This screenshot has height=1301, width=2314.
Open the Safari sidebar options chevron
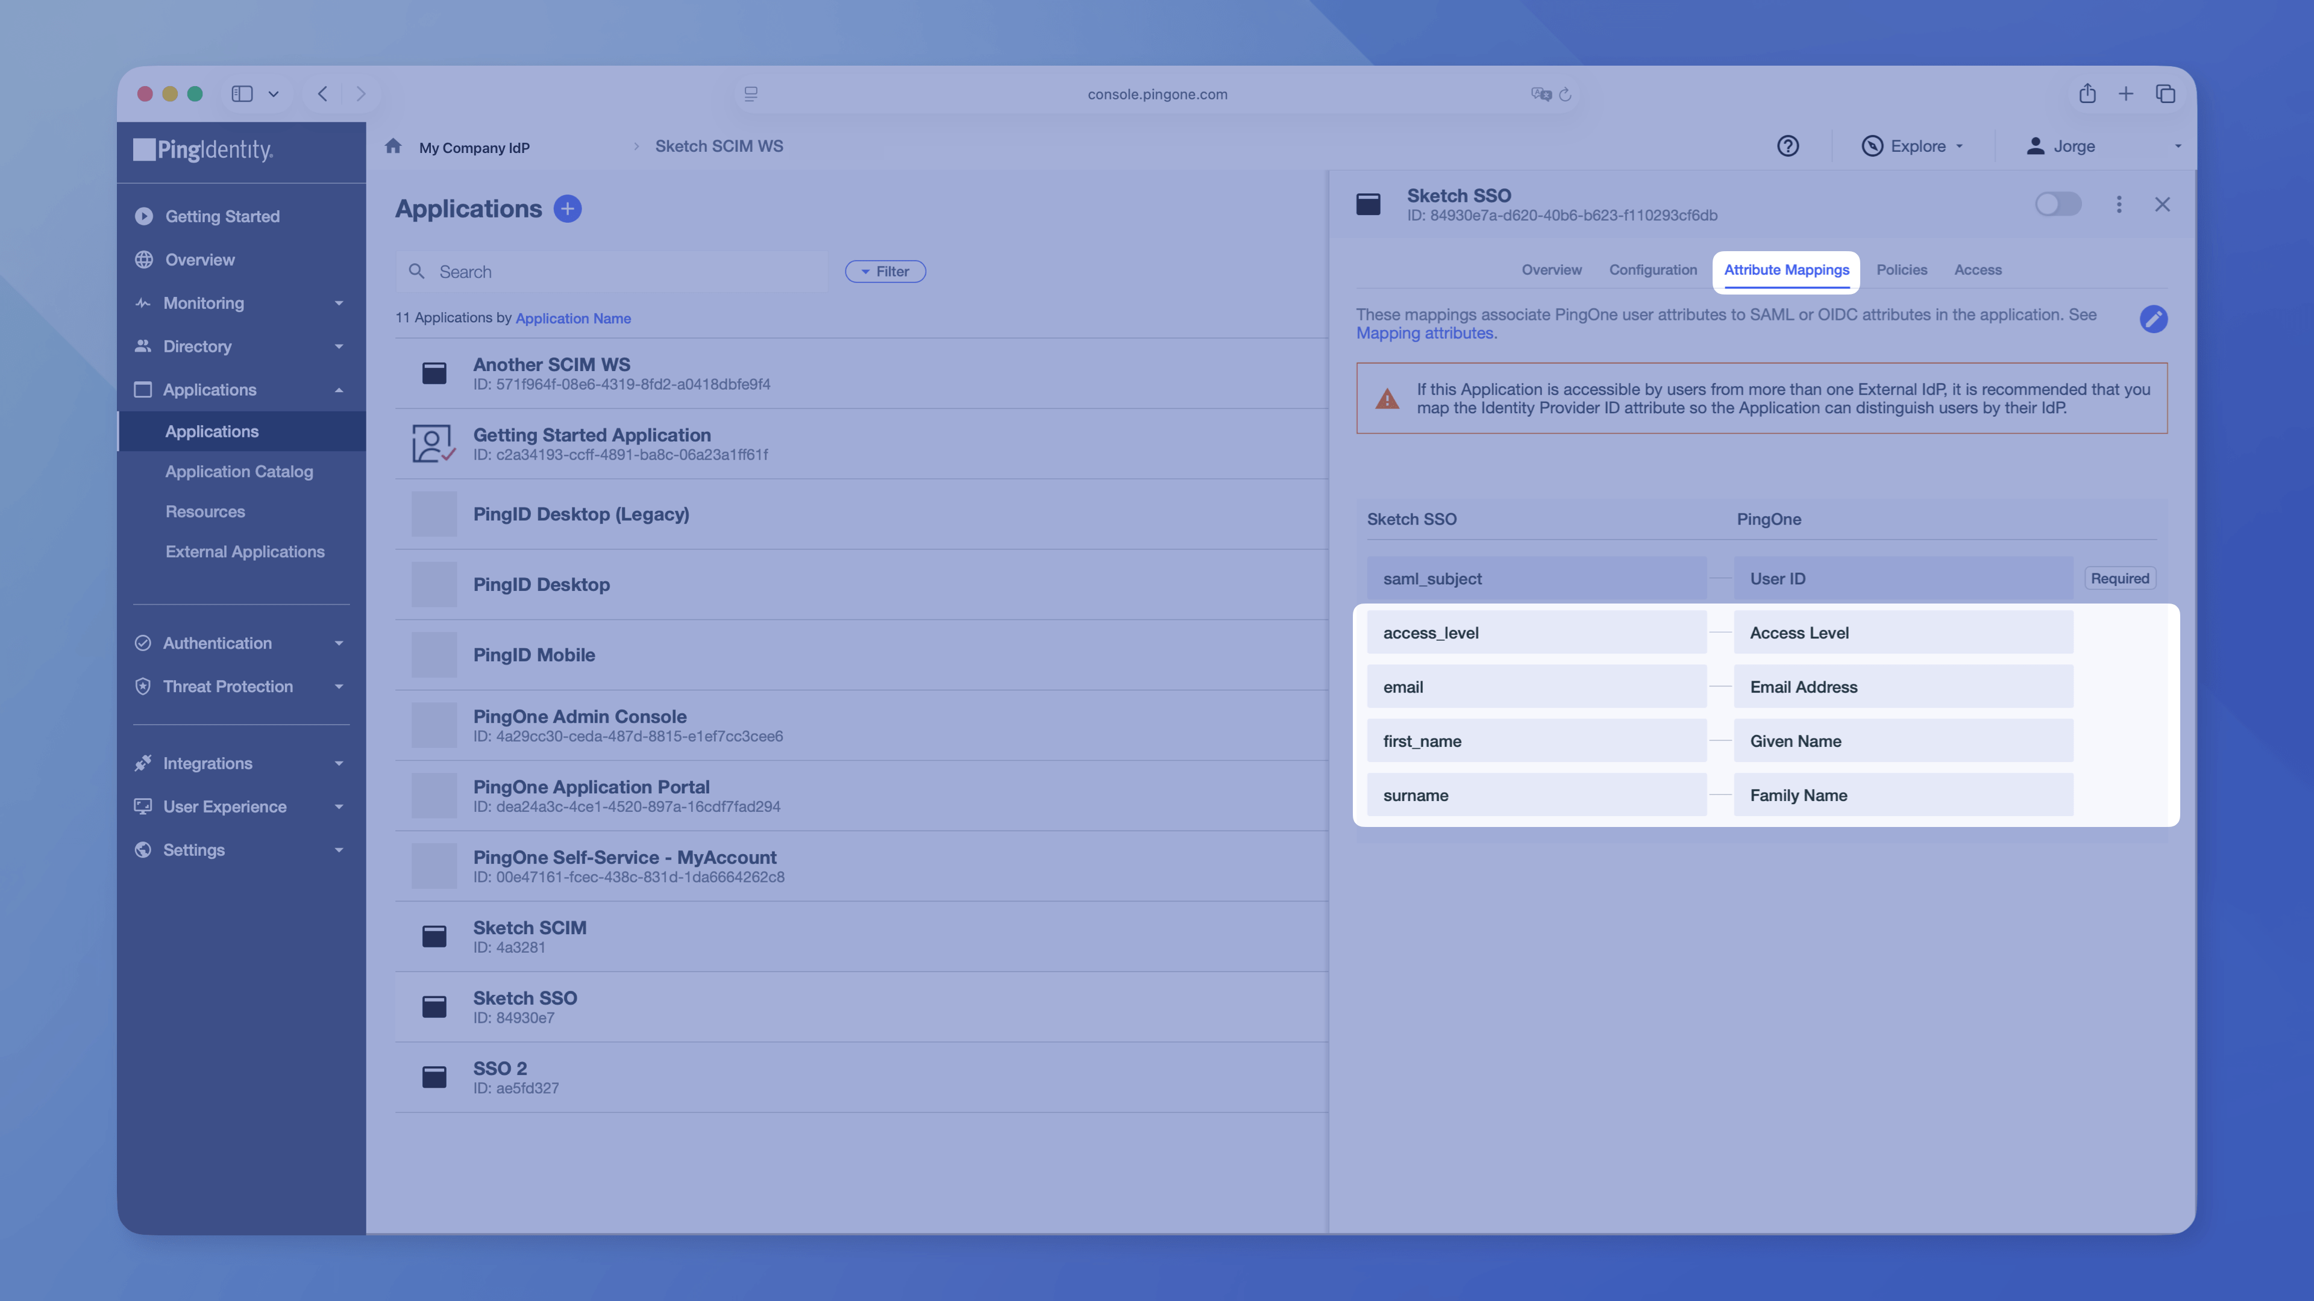273,93
